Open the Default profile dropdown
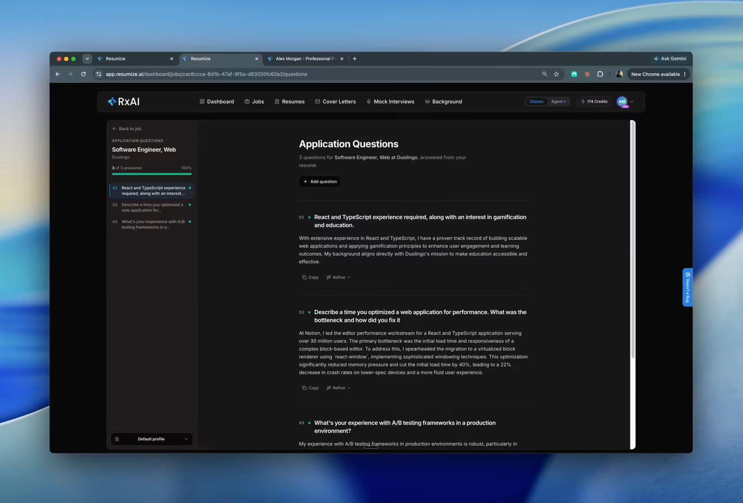Viewport: 743px width, 503px height. click(x=151, y=439)
